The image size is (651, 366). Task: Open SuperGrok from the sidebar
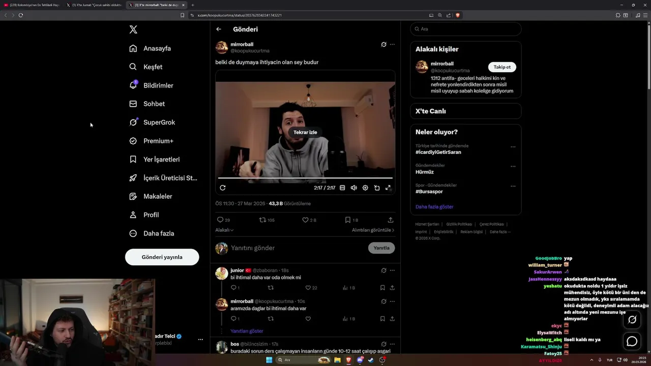(x=152, y=123)
